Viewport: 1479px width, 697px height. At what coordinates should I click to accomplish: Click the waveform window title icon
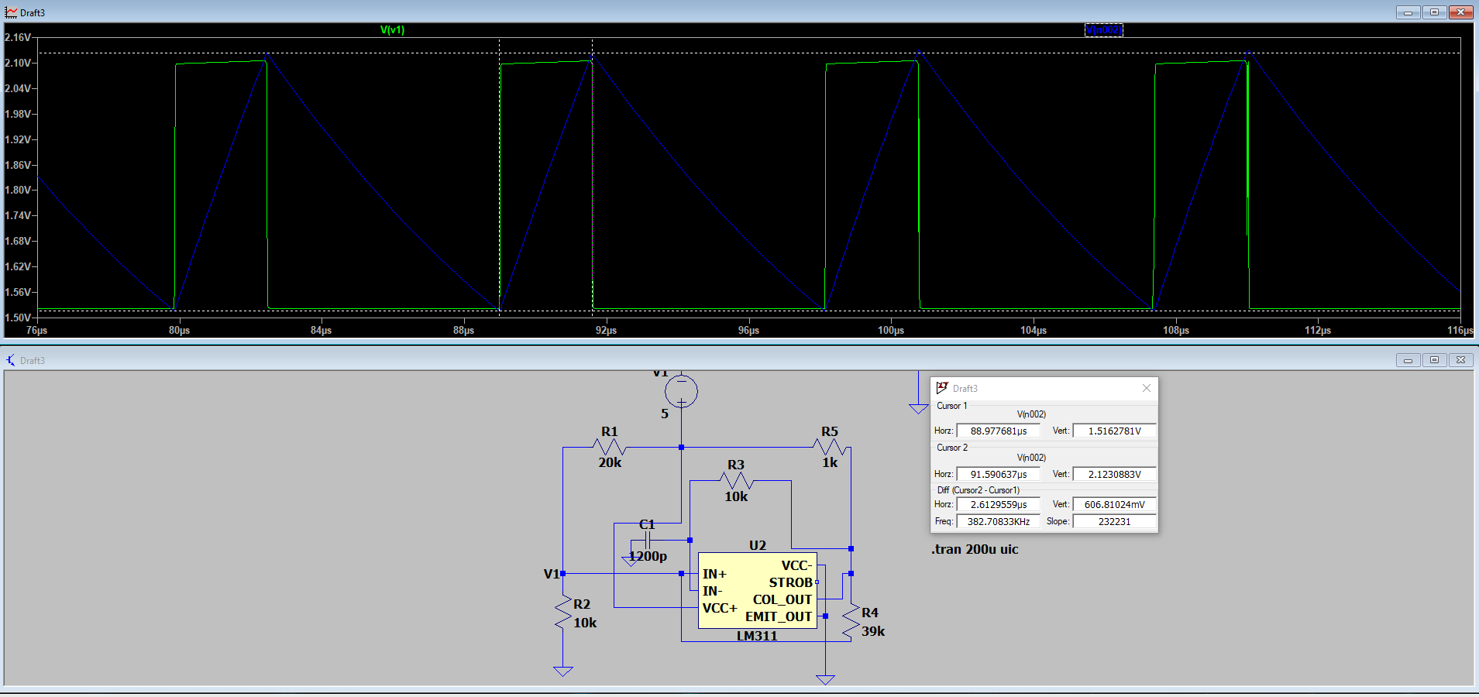coord(11,12)
